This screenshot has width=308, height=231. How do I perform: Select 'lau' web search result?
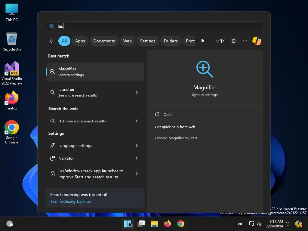(95, 121)
